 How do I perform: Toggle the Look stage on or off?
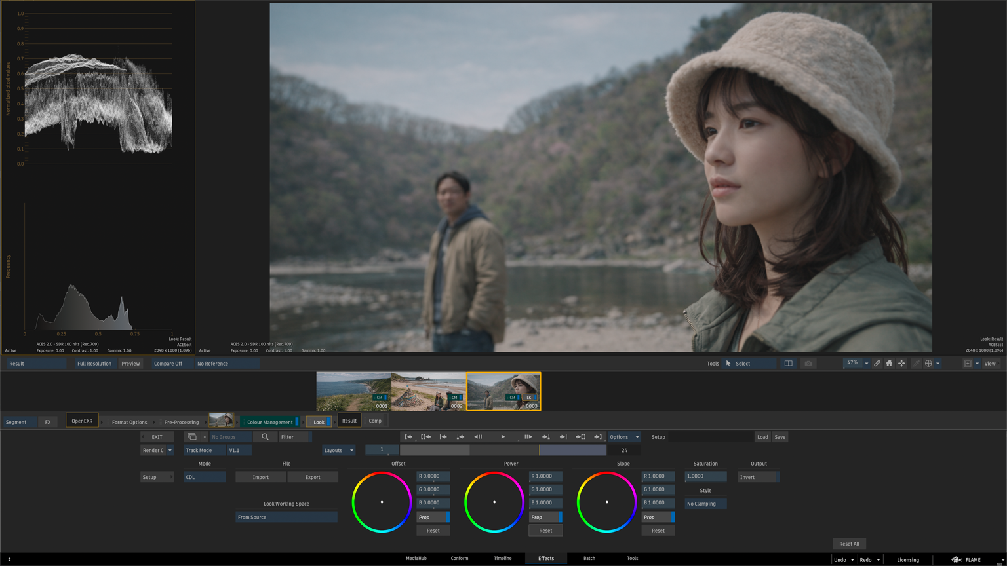[319, 422]
